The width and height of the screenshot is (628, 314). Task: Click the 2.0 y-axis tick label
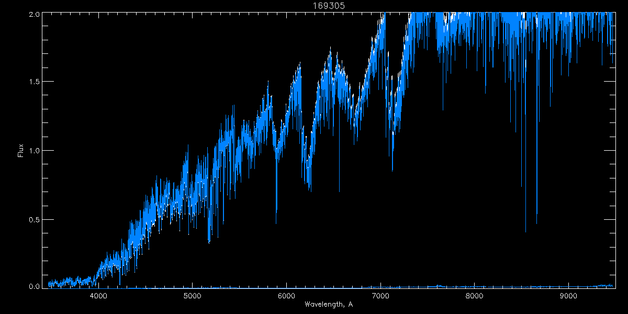pyautogui.click(x=33, y=14)
